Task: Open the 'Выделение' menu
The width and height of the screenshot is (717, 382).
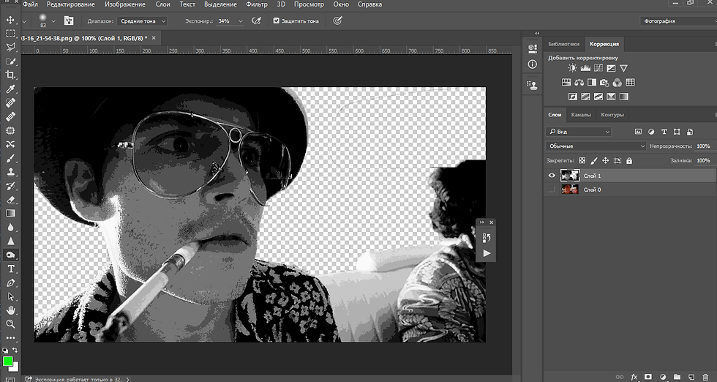Action: click(220, 4)
